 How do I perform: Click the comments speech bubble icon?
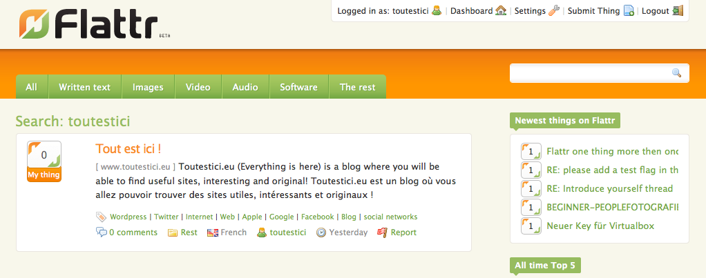(x=102, y=232)
